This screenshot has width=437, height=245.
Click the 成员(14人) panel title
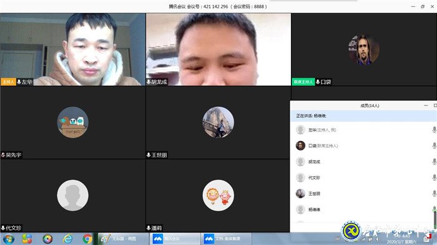pos(370,105)
